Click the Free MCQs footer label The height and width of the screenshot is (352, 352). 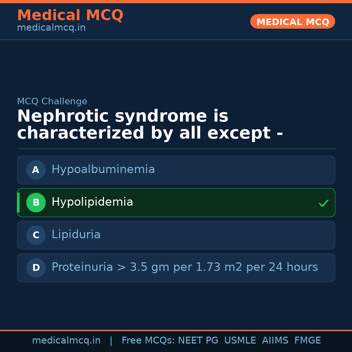pos(148,341)
